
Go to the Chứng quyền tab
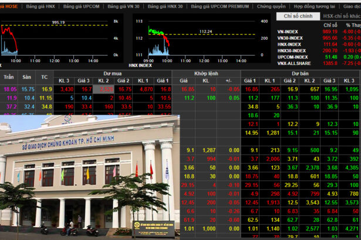(x=271, y=6)
